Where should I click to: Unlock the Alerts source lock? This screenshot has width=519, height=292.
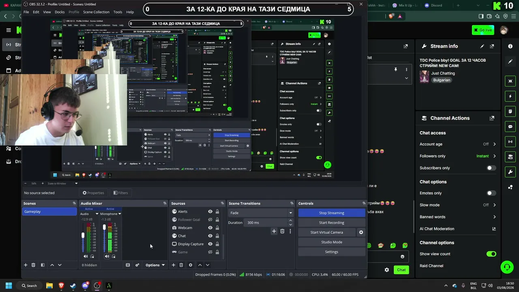pyautogui.click(x=217, y=211)
